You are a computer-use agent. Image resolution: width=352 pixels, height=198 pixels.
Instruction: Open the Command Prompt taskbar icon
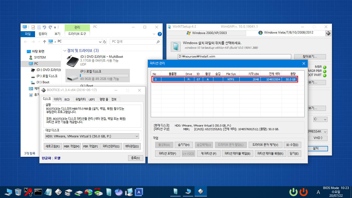(38, 192)
